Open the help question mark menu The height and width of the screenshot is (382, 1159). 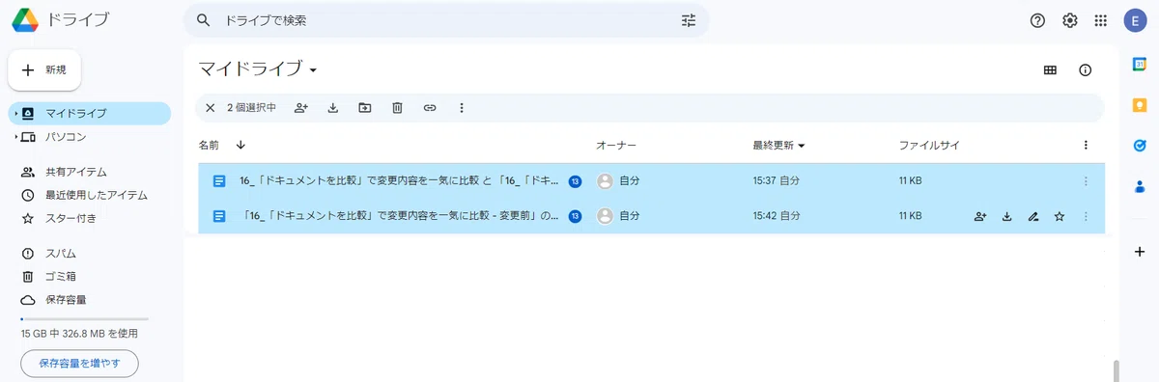click(1038, 20)
